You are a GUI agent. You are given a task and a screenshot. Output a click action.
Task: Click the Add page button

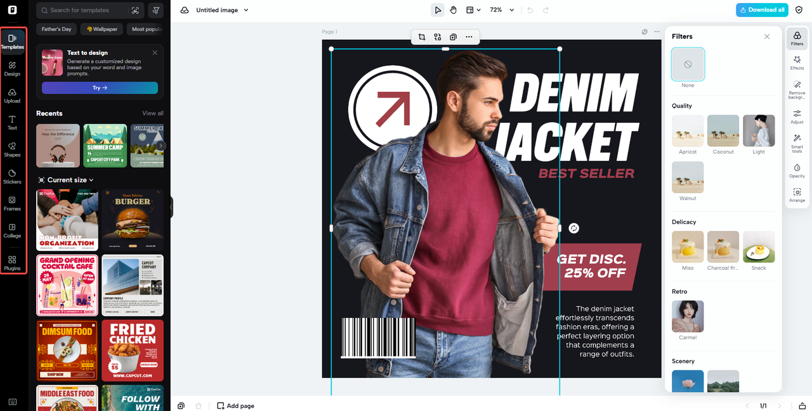[236, 406]
